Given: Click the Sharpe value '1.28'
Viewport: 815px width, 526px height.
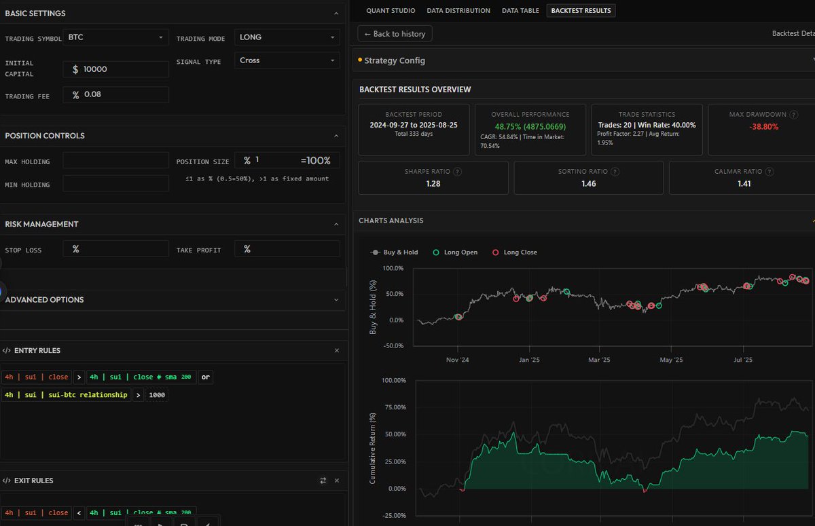Looking at the screenshot, I should coord(433,184).
